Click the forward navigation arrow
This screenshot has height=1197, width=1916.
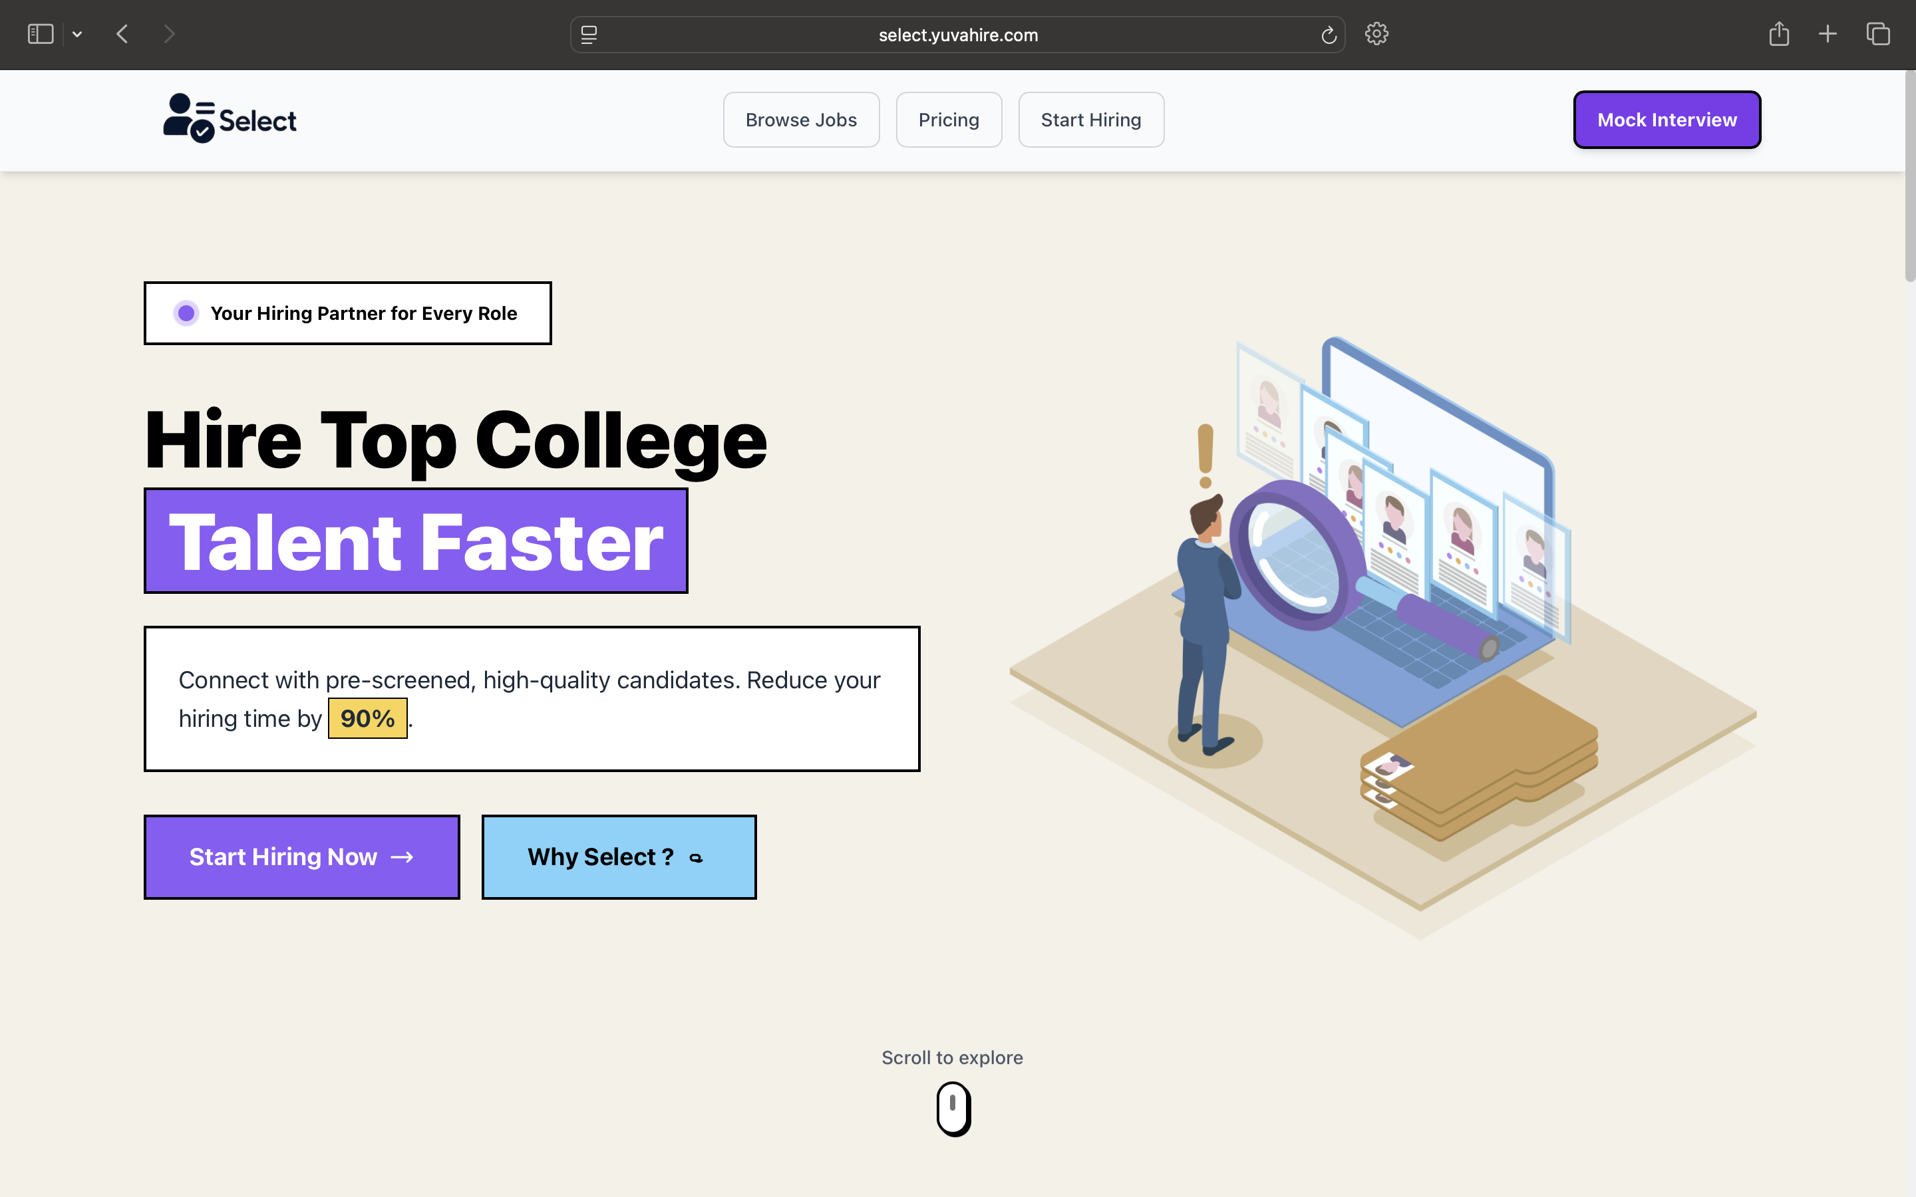click(168, 34)
